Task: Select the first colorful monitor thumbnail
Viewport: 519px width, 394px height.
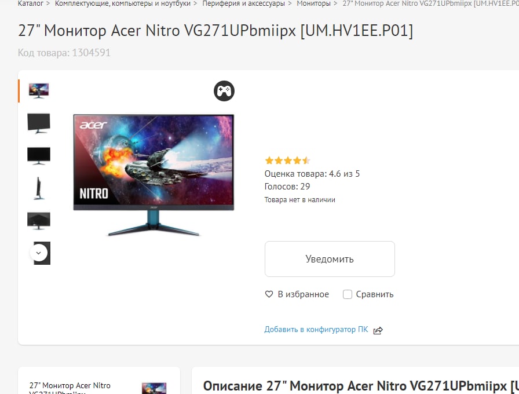Action: click(x=39, y=91)
